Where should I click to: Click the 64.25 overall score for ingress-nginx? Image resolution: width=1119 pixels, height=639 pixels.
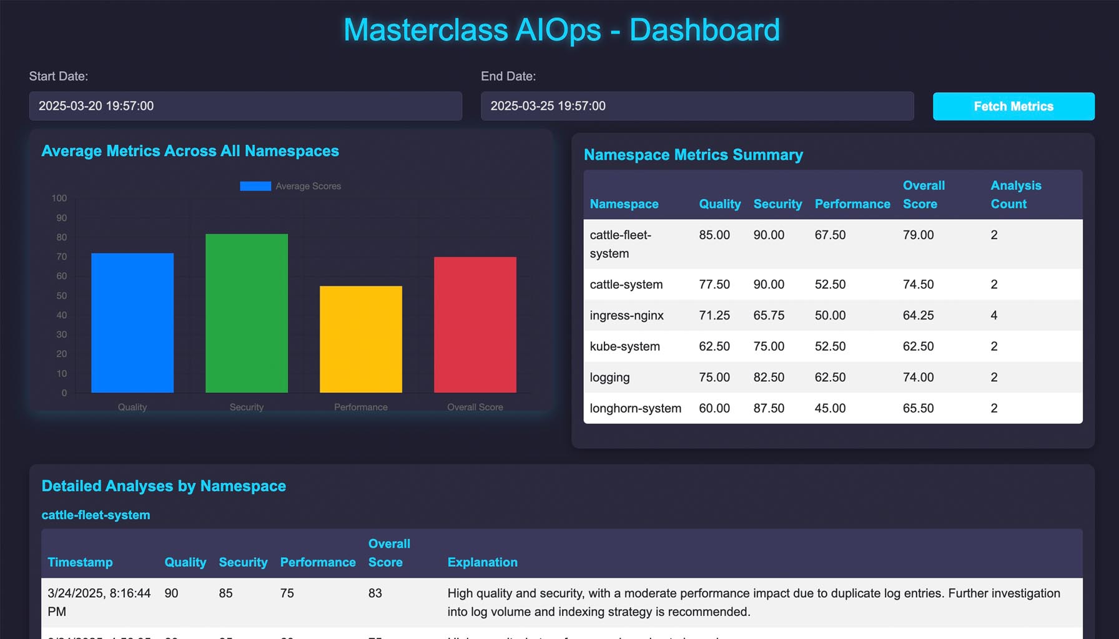(x=918, y=316)
